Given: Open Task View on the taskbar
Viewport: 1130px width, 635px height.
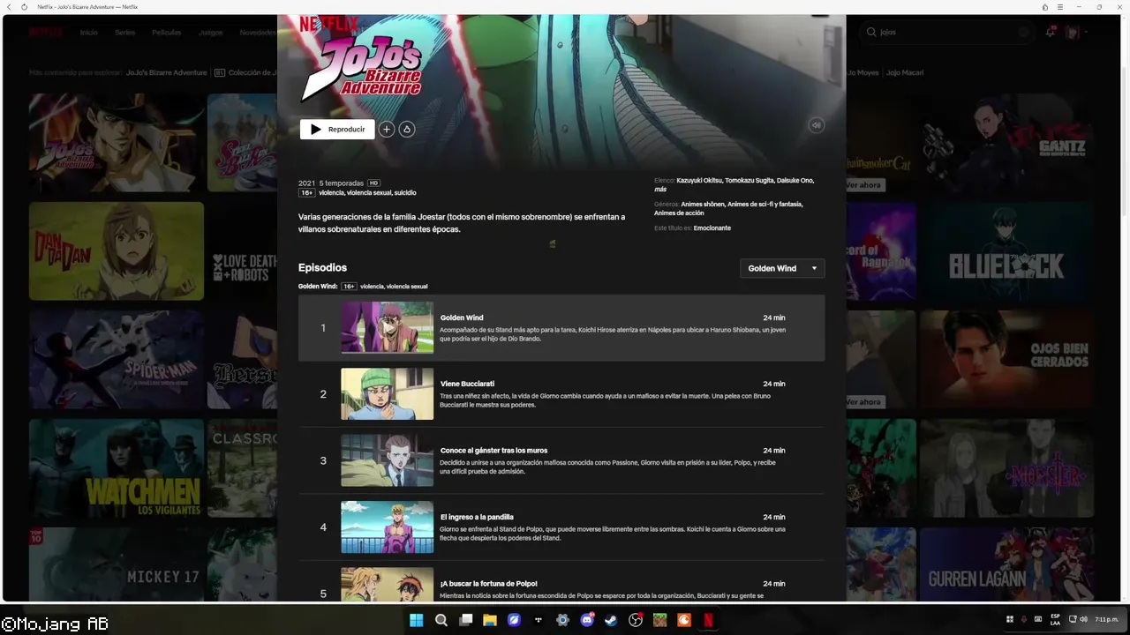Looking at the screenshot, I should (x=465, y=620).
